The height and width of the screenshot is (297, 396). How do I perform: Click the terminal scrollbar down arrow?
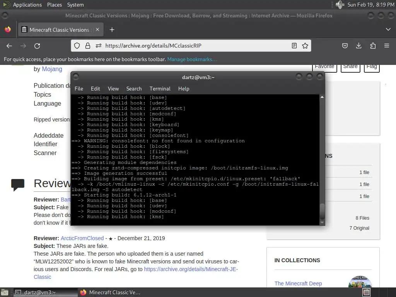point(322,222)
